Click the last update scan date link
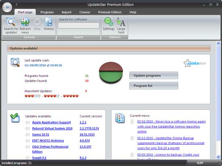Viewport: 222px width, 166px height. point(43,65)
